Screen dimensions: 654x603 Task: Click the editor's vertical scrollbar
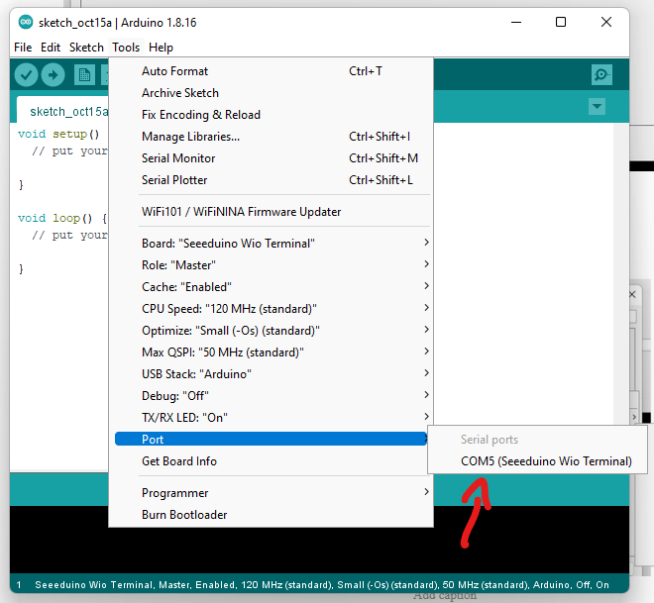point(621,273)
